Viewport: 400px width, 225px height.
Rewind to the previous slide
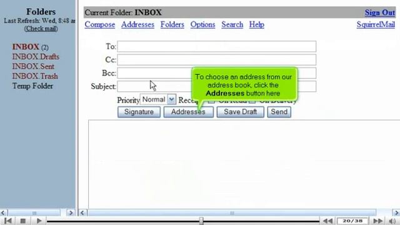[x=327, y=221]
